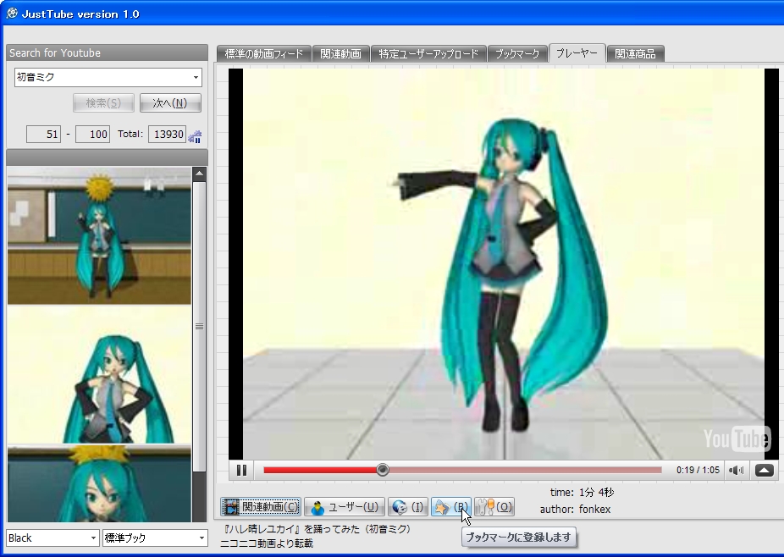784x557 pixels.
Task: Open in browser (I) button
Action: coord(407,507)
